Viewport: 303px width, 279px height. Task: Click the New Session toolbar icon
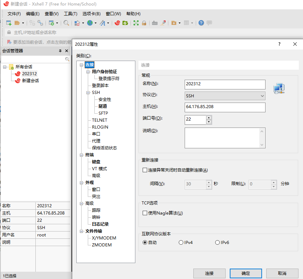[9, 23]
